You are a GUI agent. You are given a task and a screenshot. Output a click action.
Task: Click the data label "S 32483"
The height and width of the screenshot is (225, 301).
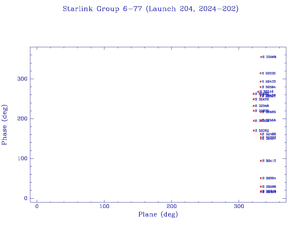pyautogui.click(x=269, y=112)
